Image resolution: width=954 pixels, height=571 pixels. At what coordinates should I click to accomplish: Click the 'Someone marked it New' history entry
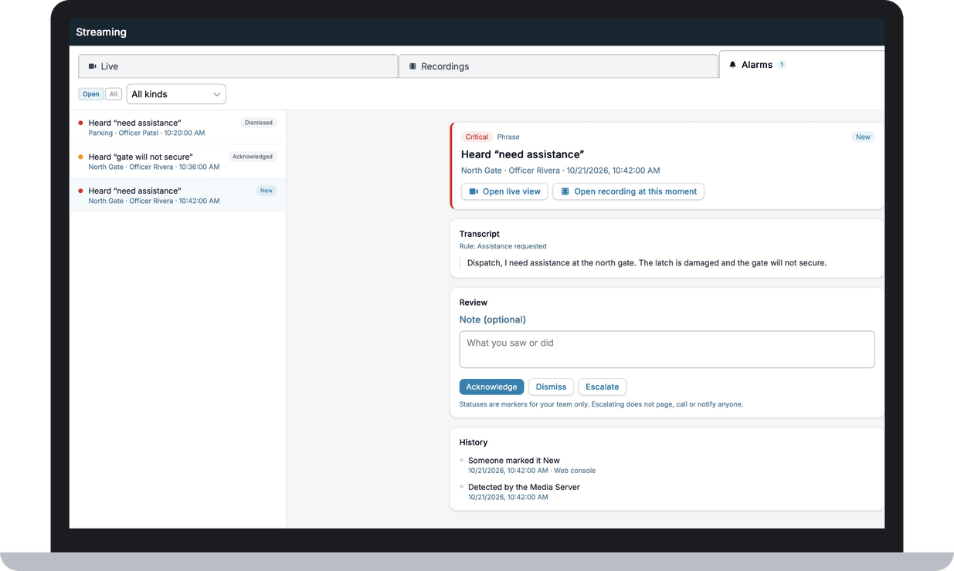point(514,461)
